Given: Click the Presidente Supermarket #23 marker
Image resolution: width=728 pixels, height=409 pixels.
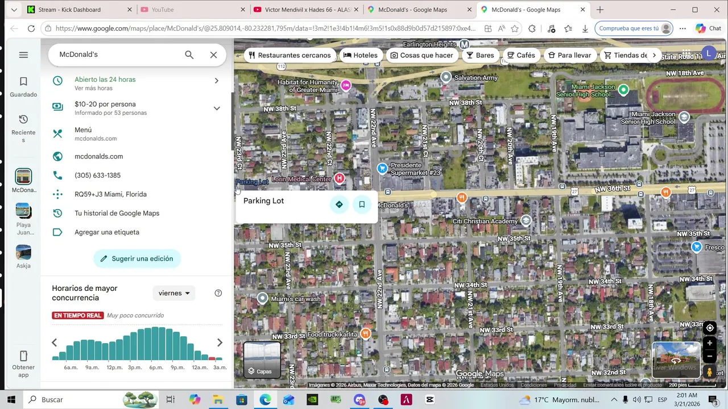Looking at the screenshot, I should (382, 169).
